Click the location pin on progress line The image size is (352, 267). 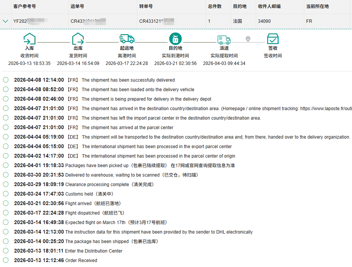coord(248,39)
